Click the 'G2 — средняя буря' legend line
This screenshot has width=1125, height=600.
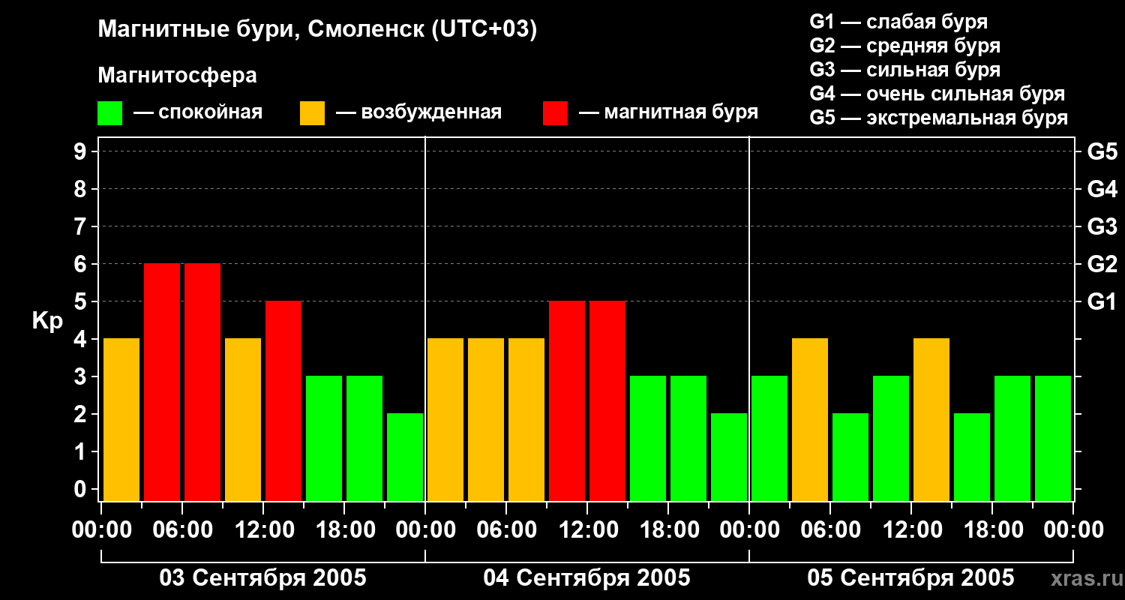click(x=905, y=46)
